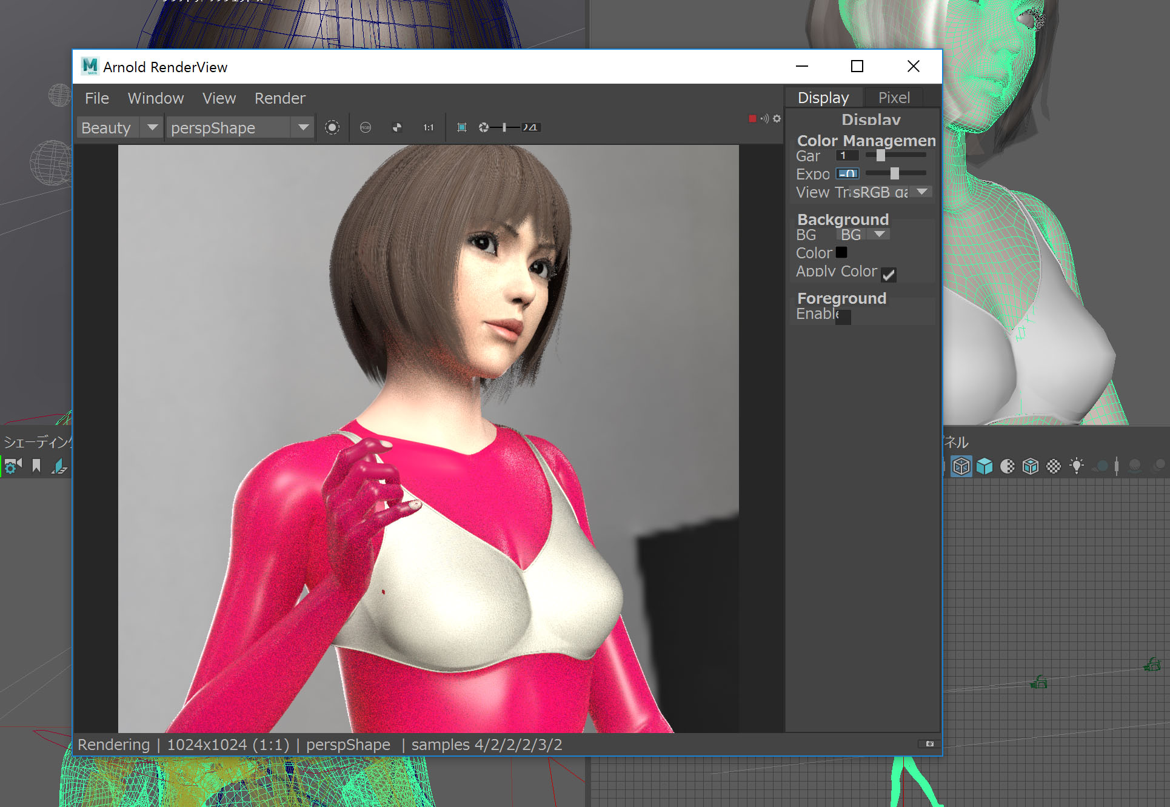This screenshot has height=807, width=1170.
Task: Enable smooth shade all cube icon
Action: pos(984,466)
